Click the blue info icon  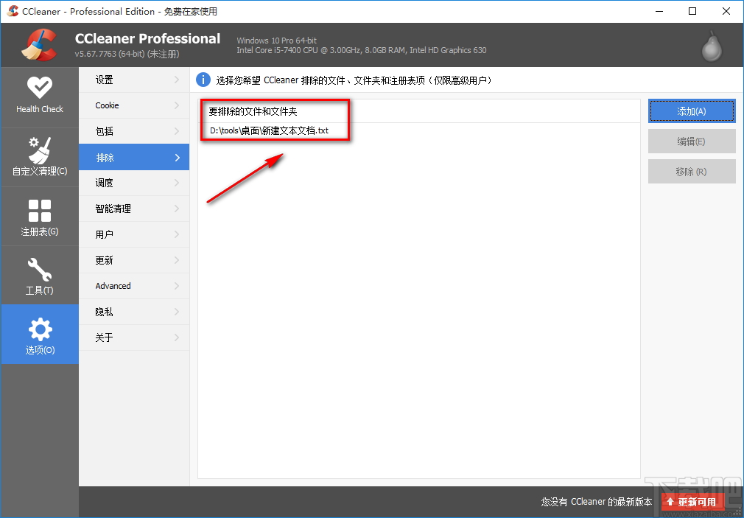click(x=203, y=80)
